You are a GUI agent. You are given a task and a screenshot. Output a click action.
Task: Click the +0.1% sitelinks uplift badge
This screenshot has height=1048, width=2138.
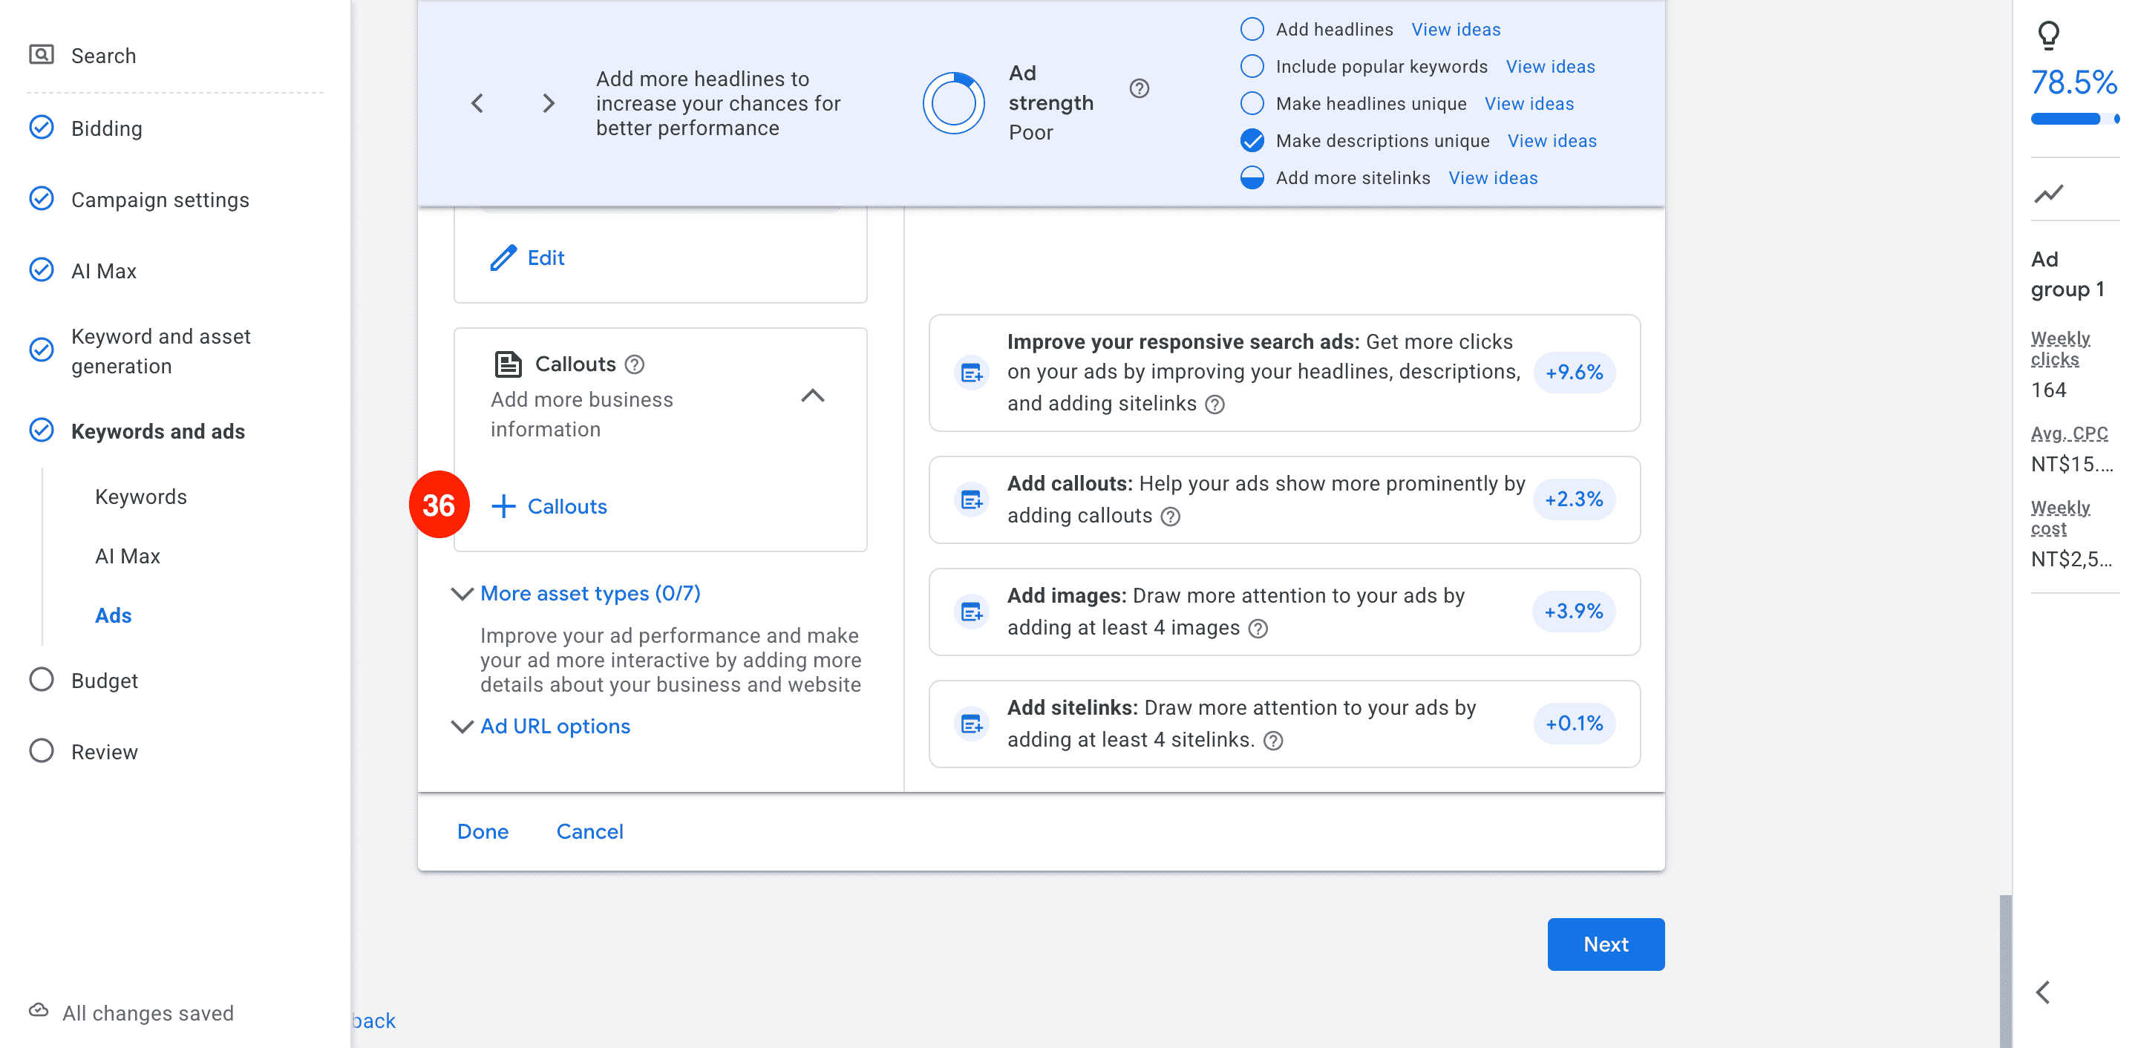1574,724
